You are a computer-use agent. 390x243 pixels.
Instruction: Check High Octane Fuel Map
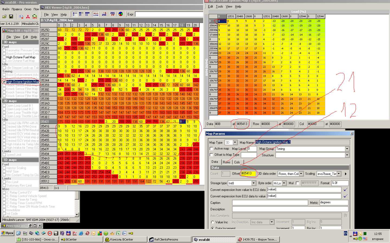(x=4, y=57)
